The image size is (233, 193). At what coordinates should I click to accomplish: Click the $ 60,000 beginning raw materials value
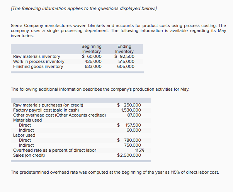tap(92, 56)
